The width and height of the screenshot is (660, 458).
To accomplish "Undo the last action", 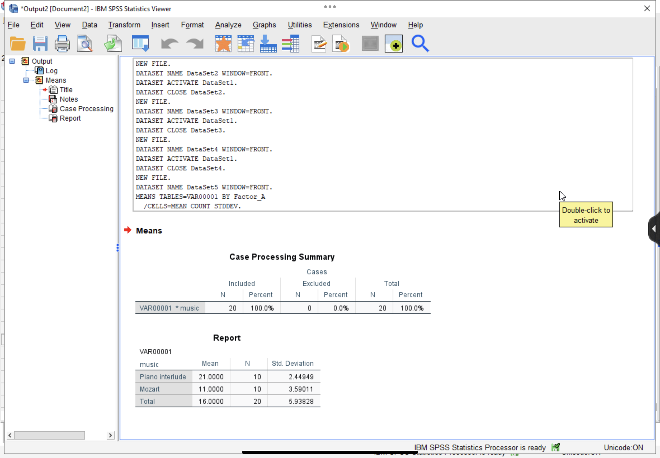I will [169, 43].
